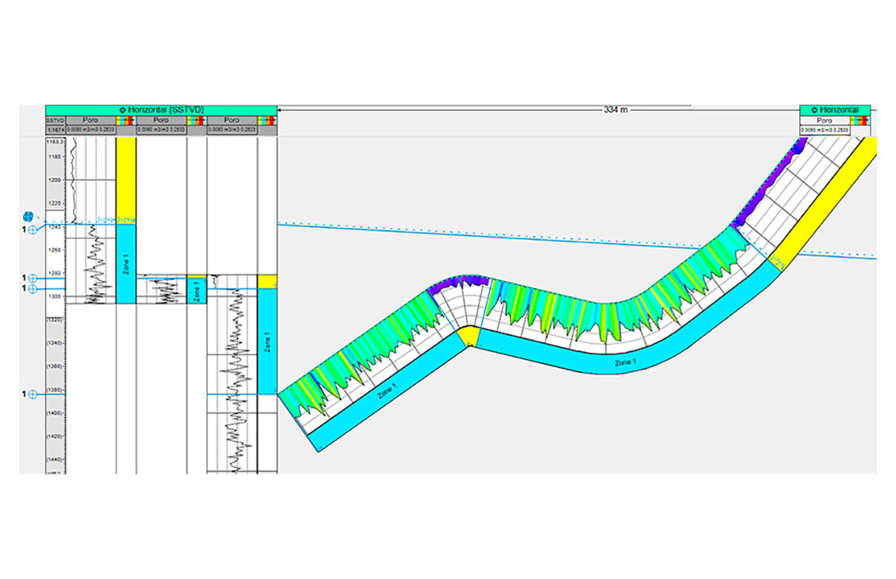Click the 1:1674 scale field

pyautogui.click(x=55, y=129)
